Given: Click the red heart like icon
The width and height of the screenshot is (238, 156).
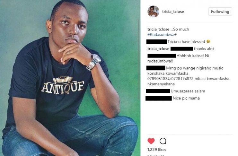Looking at the screenshot, I should [x=151, y=141].
